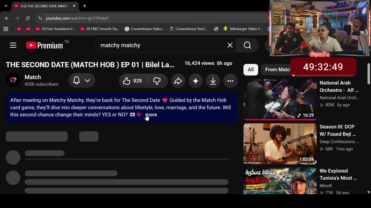Viewport: 371px width, 208px height.
Task: Click the scrollbar down arrow
Action: pyautogui.click(x=369, y=192)
